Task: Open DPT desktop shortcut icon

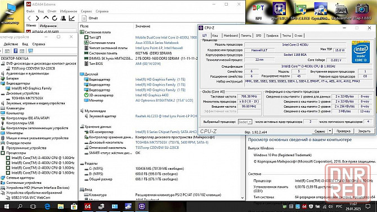Action: (x=258, y=11)
